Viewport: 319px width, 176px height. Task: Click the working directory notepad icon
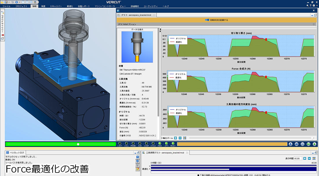point(6,2)
